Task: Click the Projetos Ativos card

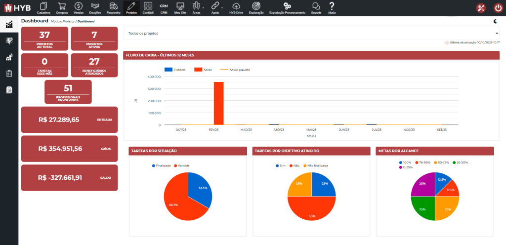Action: point(94,38)
